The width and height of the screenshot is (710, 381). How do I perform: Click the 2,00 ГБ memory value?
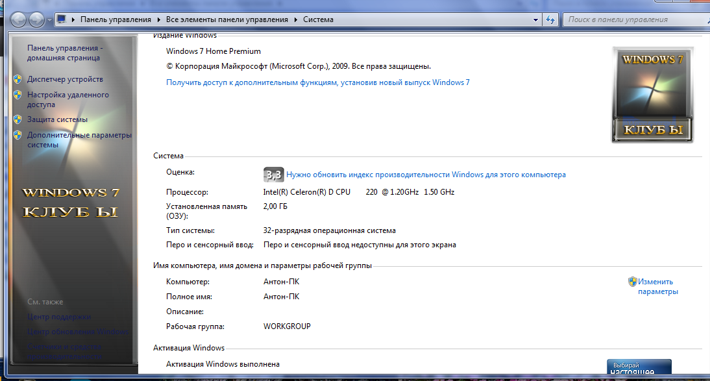(x=275, y=206)
